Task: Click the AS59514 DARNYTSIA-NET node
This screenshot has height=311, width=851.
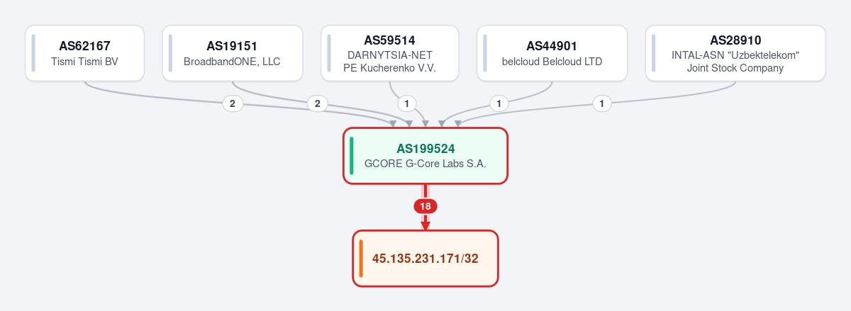Action: click(x=390, y=53)
